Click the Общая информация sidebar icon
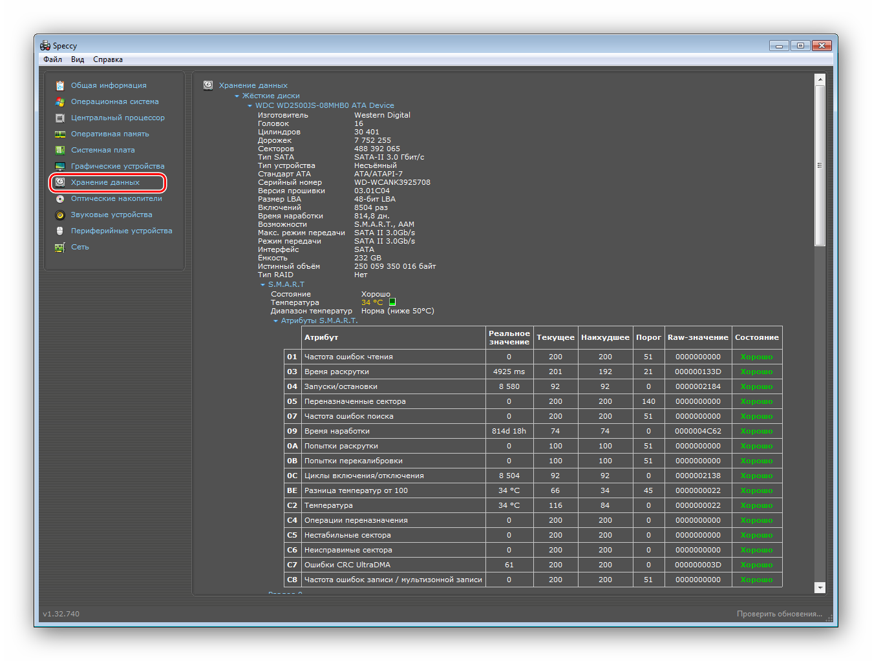This screenshot has width=872, height=661. (60, 85)
